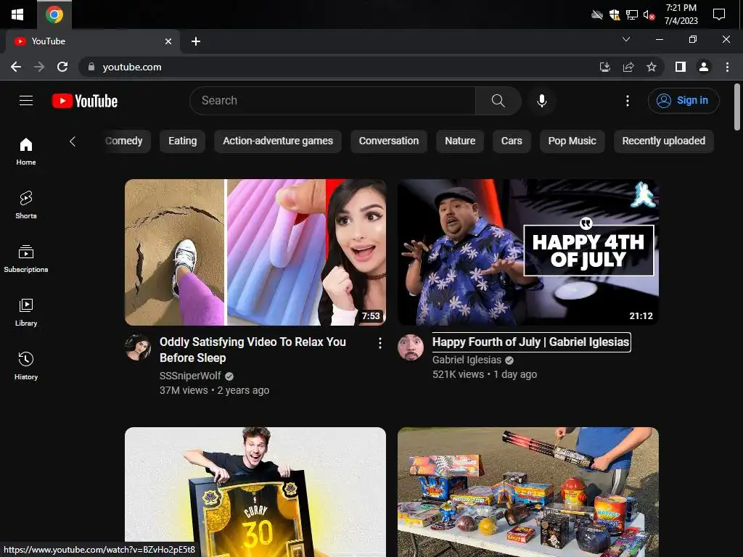Viewport: 743px width, 557px height.
Task: Open Windows notification center
Action: click(x=719, y=15)
